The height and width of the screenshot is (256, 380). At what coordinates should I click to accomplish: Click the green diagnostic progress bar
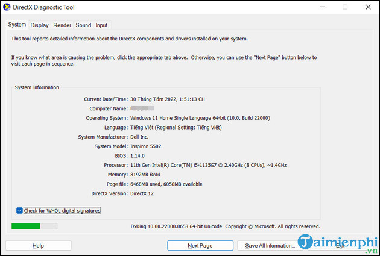point(34,226)
